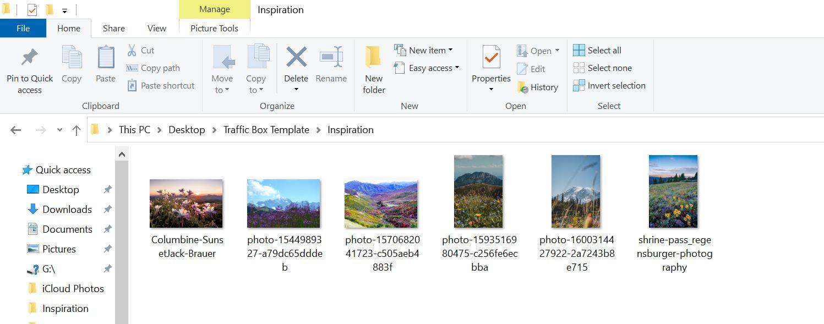Switch to the Share tab

[113, 28]
